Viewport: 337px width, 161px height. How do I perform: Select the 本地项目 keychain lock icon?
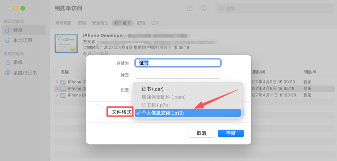click(8, 40)
